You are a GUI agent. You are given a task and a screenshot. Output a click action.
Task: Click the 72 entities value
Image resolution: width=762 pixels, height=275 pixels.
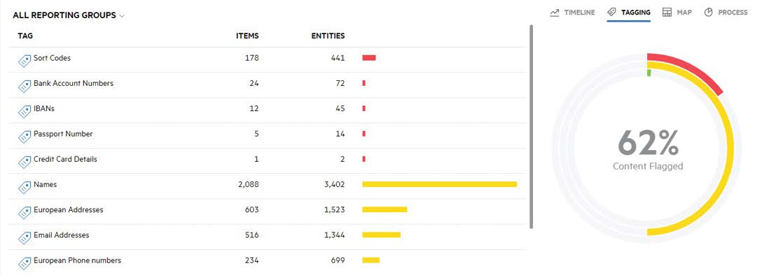[x=340, y=83]
